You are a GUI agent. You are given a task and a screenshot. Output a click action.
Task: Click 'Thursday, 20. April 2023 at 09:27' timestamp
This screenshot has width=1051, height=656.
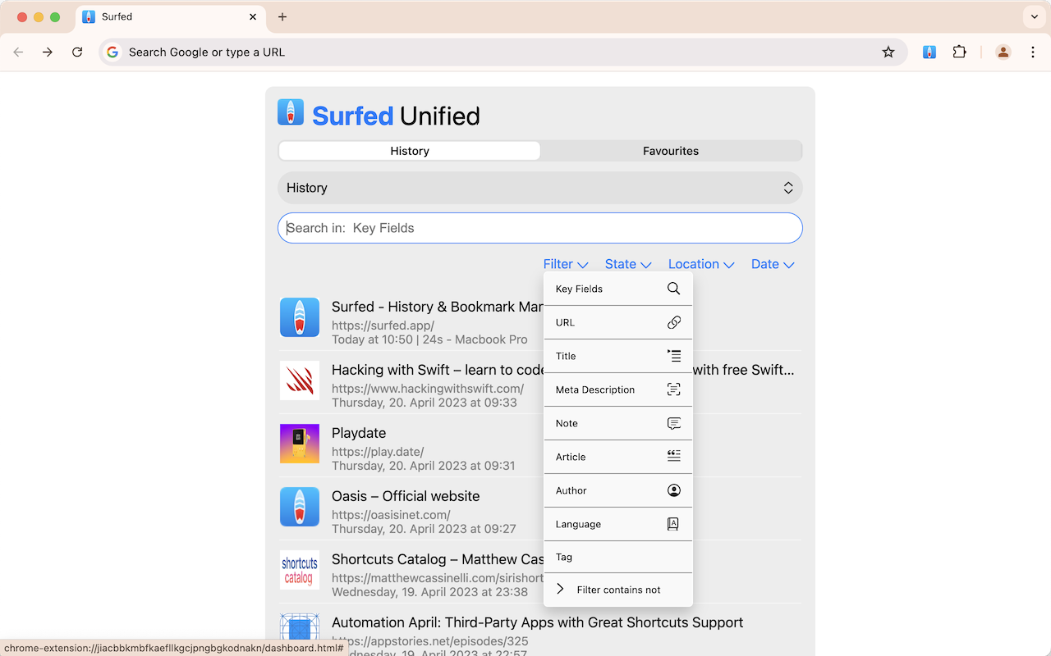point(424,529)
